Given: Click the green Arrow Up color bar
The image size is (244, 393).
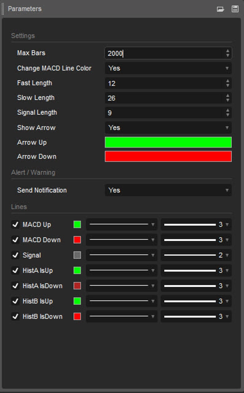Looking at the screenshot, I should click(x=168, y=142).
